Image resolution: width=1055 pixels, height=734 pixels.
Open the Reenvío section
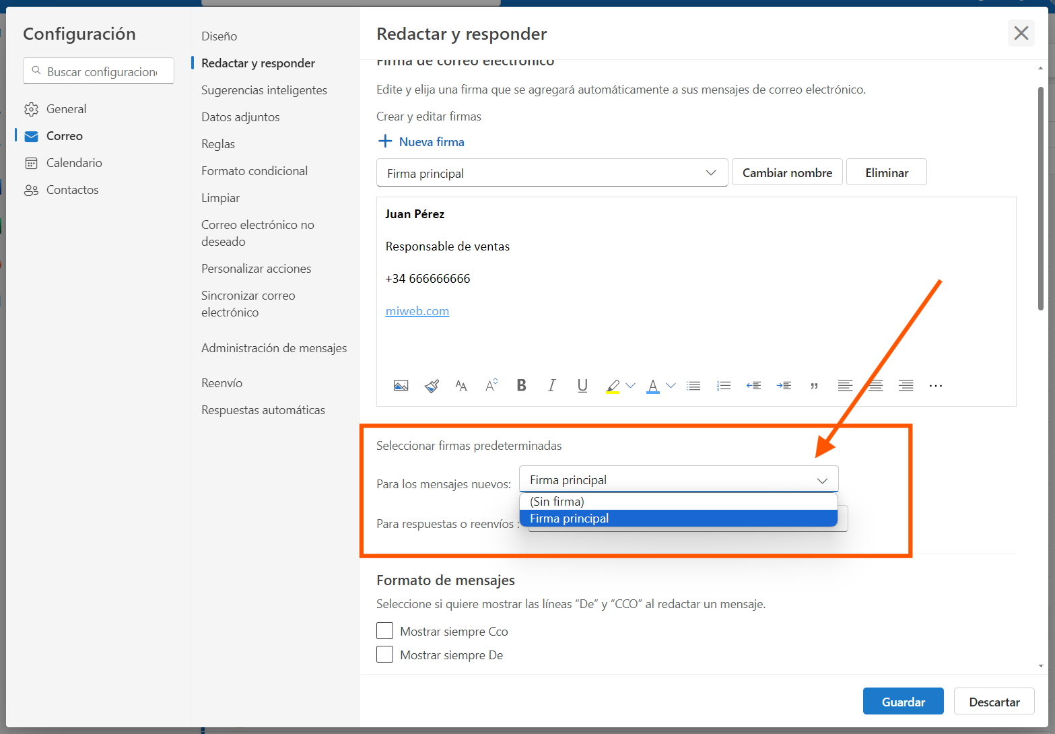coord(222,383)
